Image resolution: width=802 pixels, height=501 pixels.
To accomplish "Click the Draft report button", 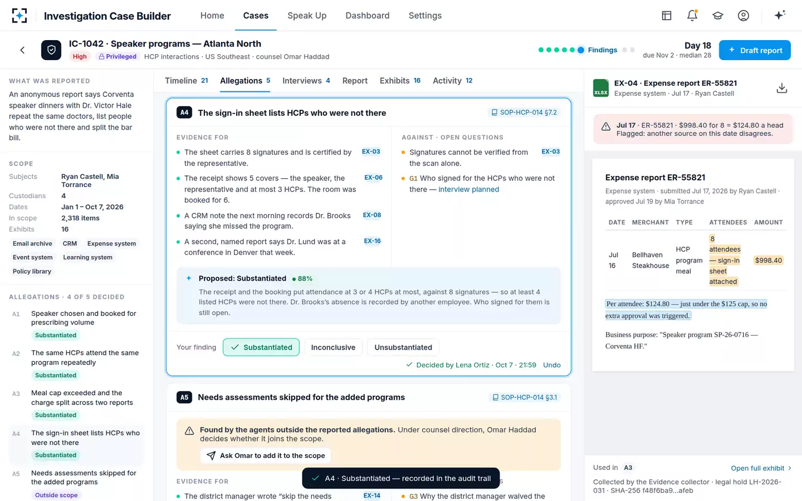I will tap(755, 50).
